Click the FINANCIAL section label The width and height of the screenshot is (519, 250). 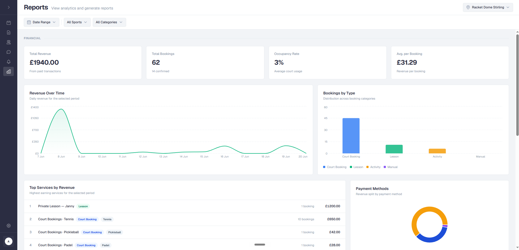tap(32, 38)
